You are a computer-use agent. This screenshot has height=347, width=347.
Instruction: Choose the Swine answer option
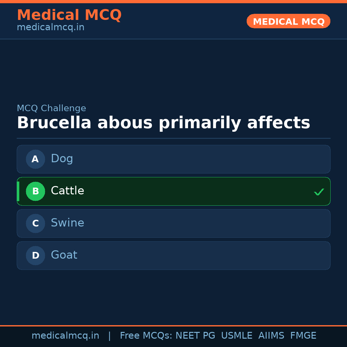tap(173, 223)
